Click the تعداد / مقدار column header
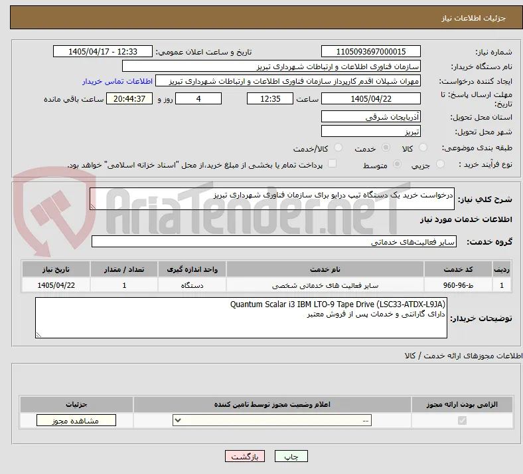 123,269
